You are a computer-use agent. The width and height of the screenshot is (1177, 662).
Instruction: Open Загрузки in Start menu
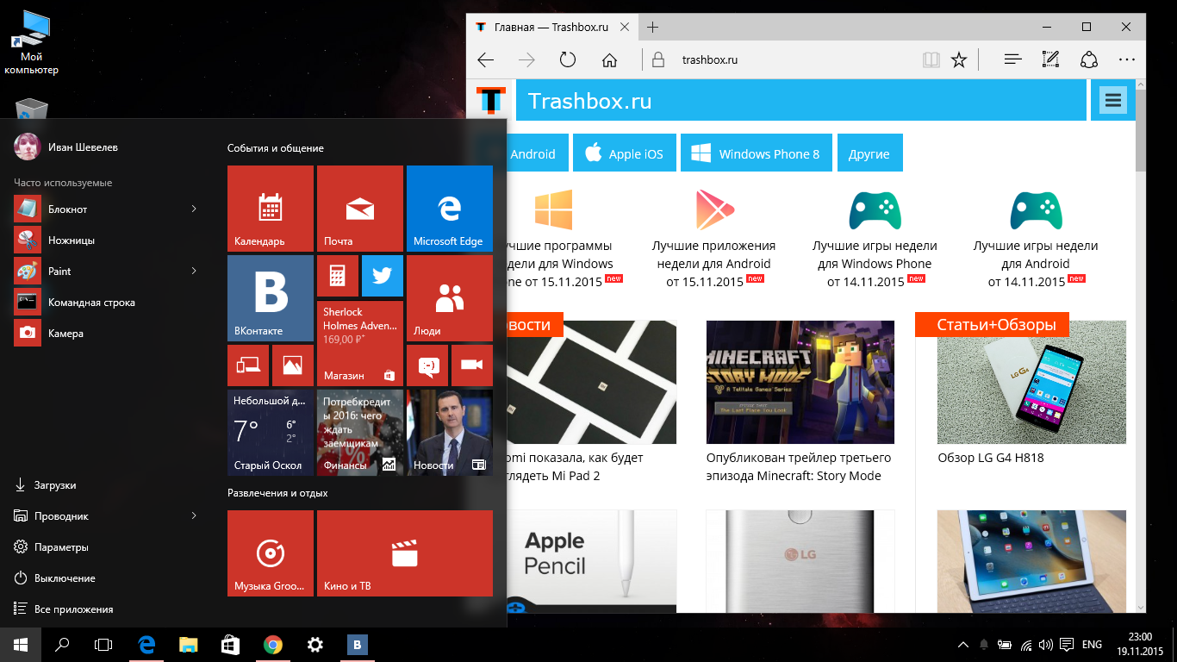tap(107, 484)
